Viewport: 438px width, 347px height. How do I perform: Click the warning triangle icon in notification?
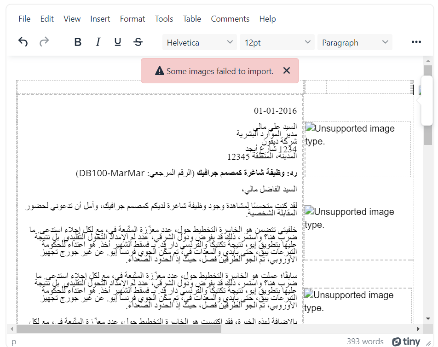[159, 71]
